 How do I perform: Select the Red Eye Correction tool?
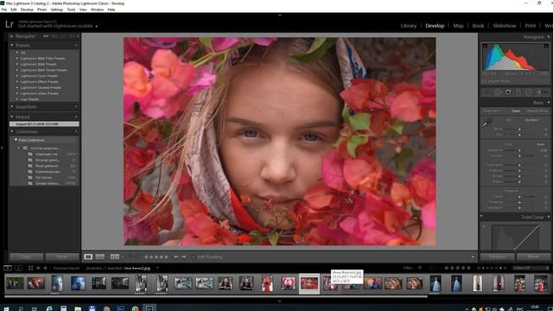(508, 92)
